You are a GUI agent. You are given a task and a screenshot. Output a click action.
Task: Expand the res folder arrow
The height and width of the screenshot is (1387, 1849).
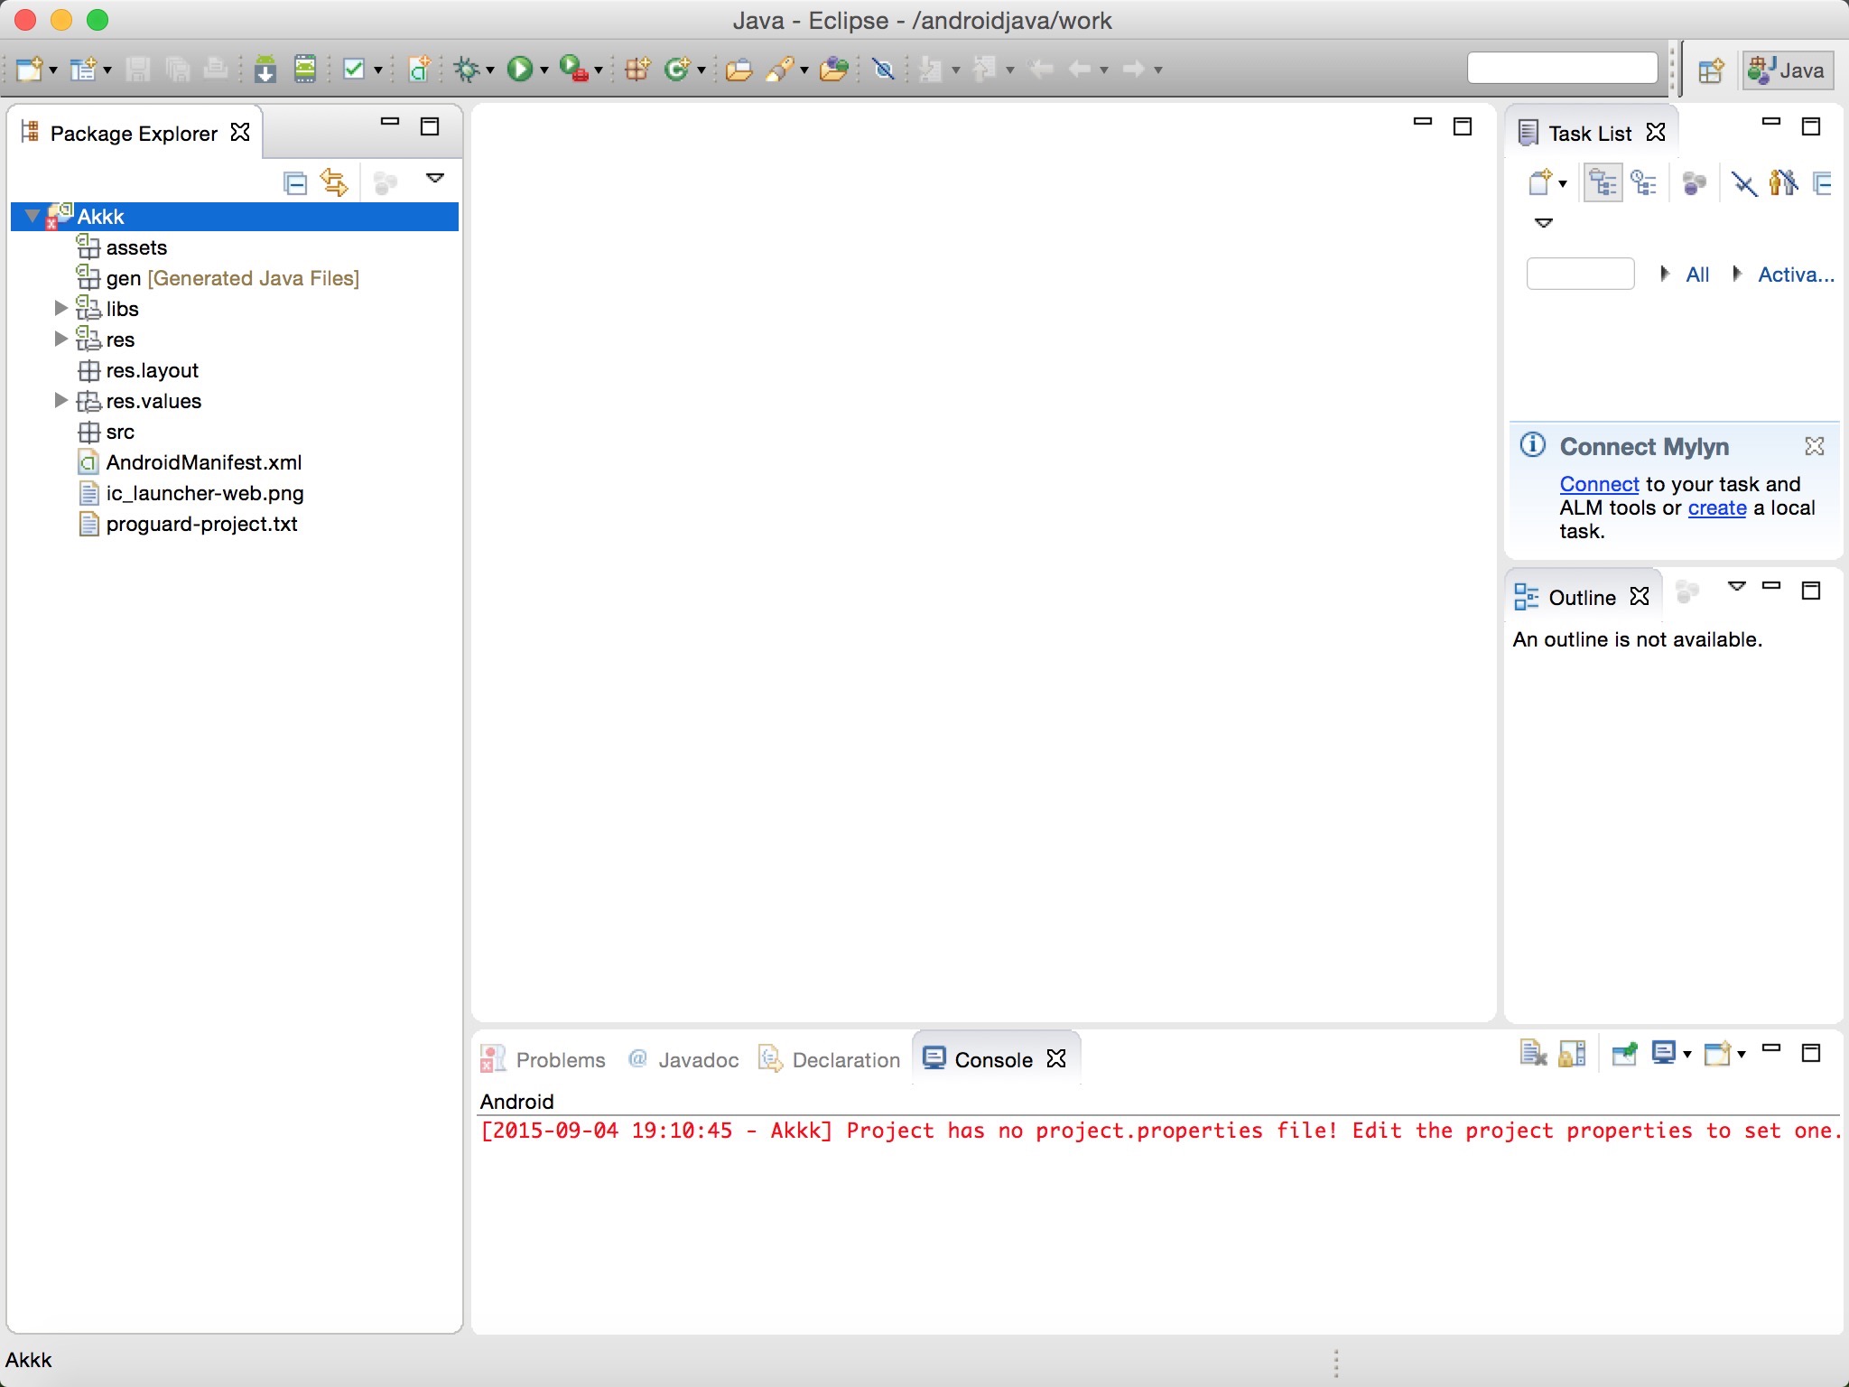tap(60, 339)
